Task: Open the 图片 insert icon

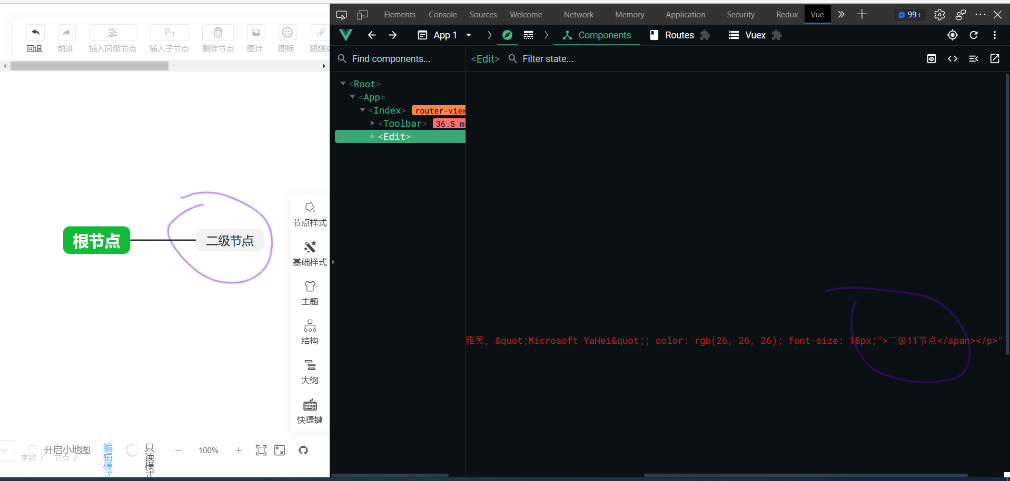Action: [255, 33]
